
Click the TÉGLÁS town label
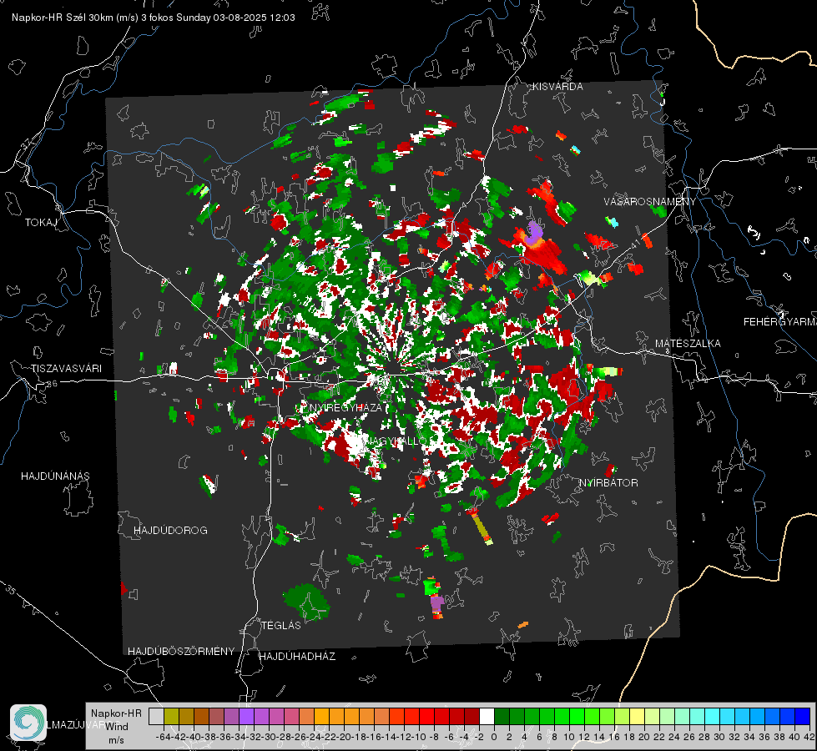(x=281, y=625)
